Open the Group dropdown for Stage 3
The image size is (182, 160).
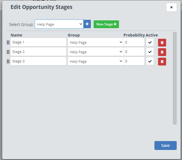click(x=95, y=61)
